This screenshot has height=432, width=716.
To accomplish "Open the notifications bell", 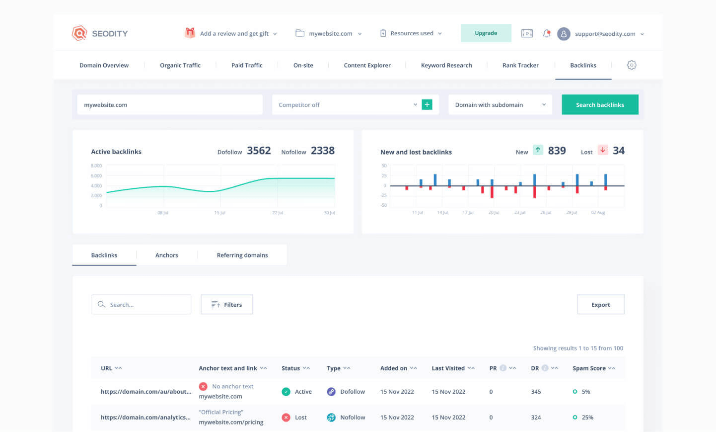I will [x=546, y=33].
